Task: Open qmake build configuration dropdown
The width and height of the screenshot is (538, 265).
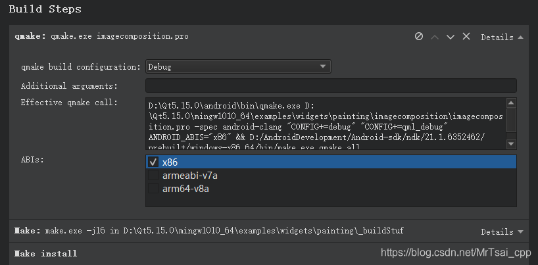Action: click(238, 66)
